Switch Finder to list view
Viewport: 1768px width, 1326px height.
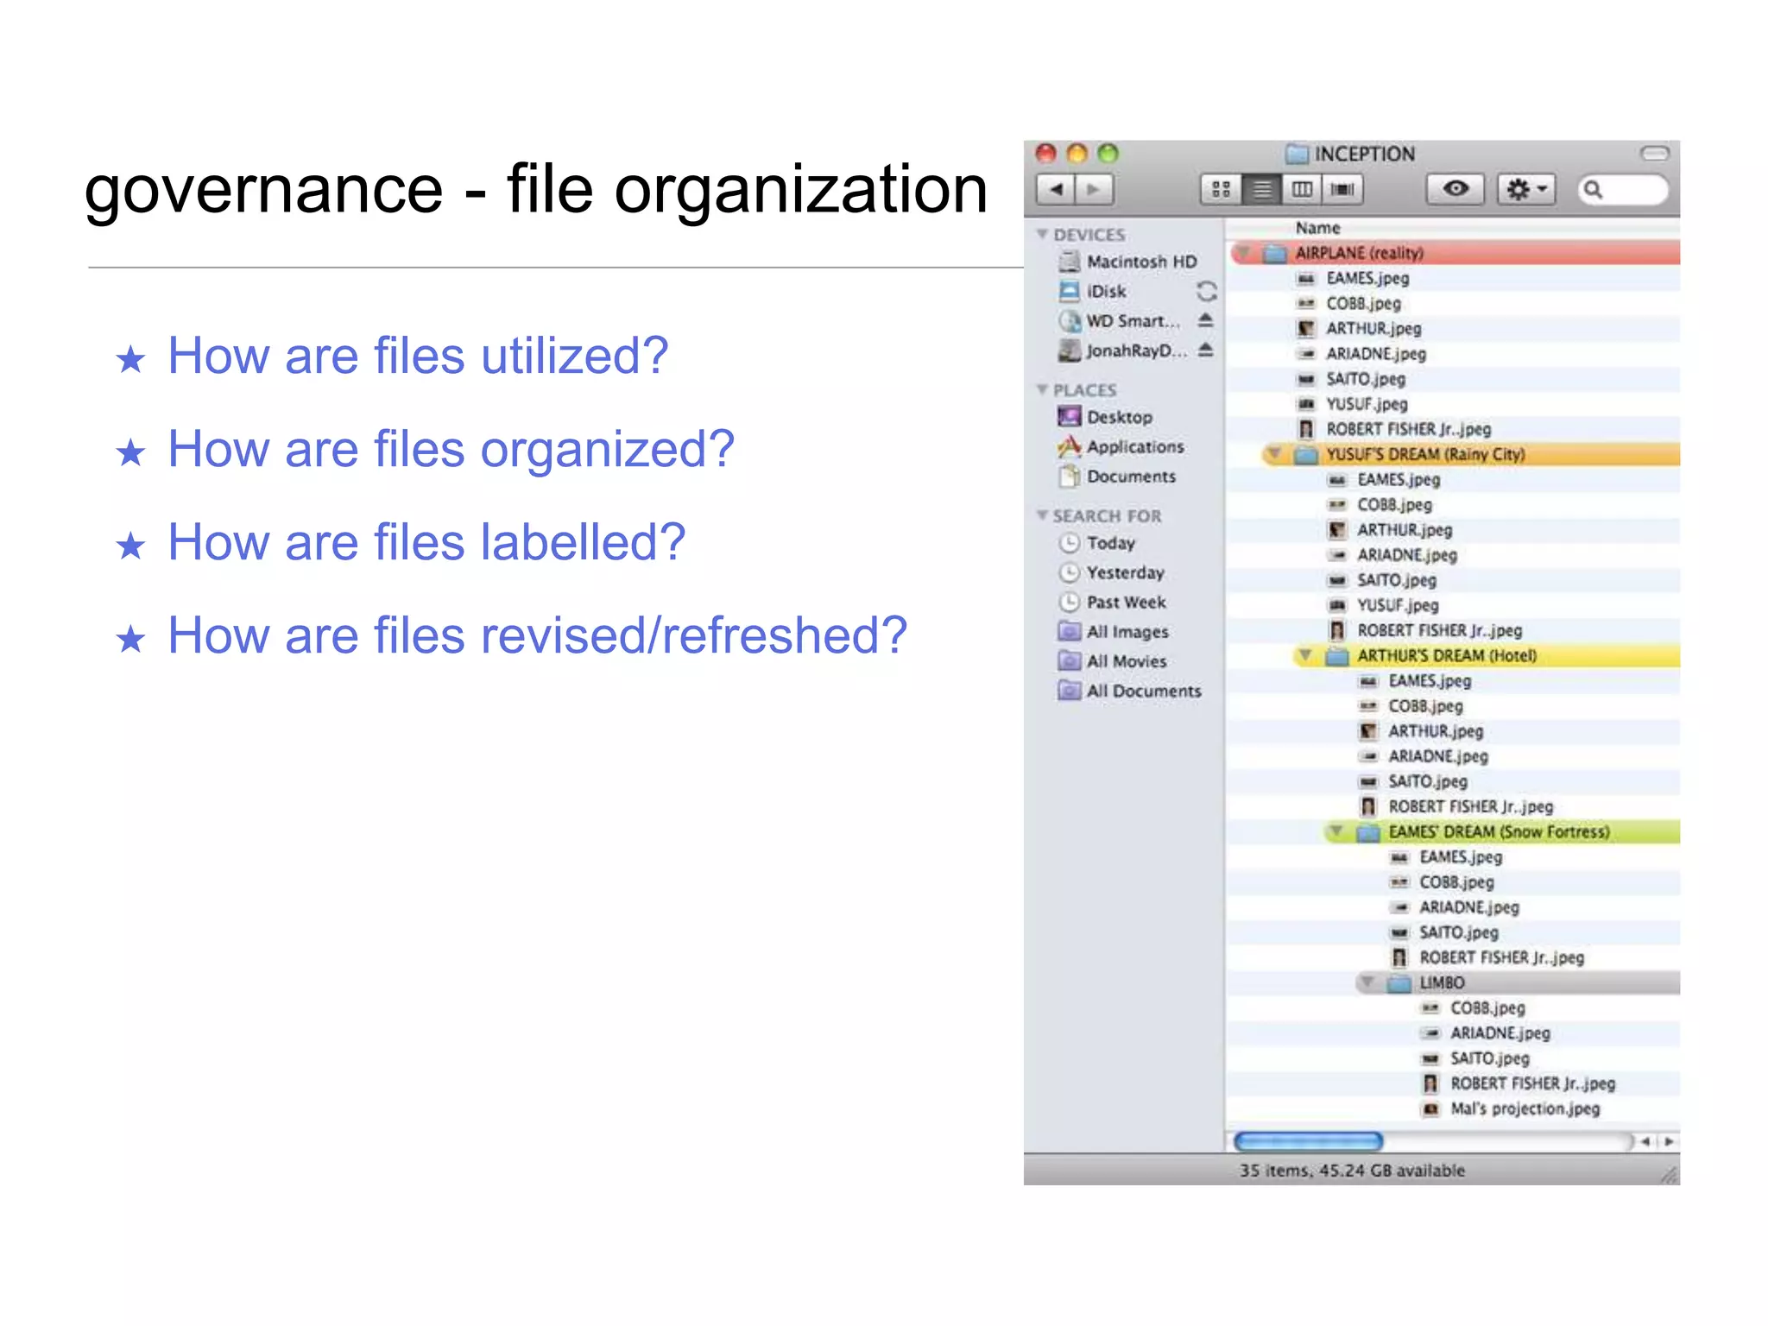click(1261, 189)
